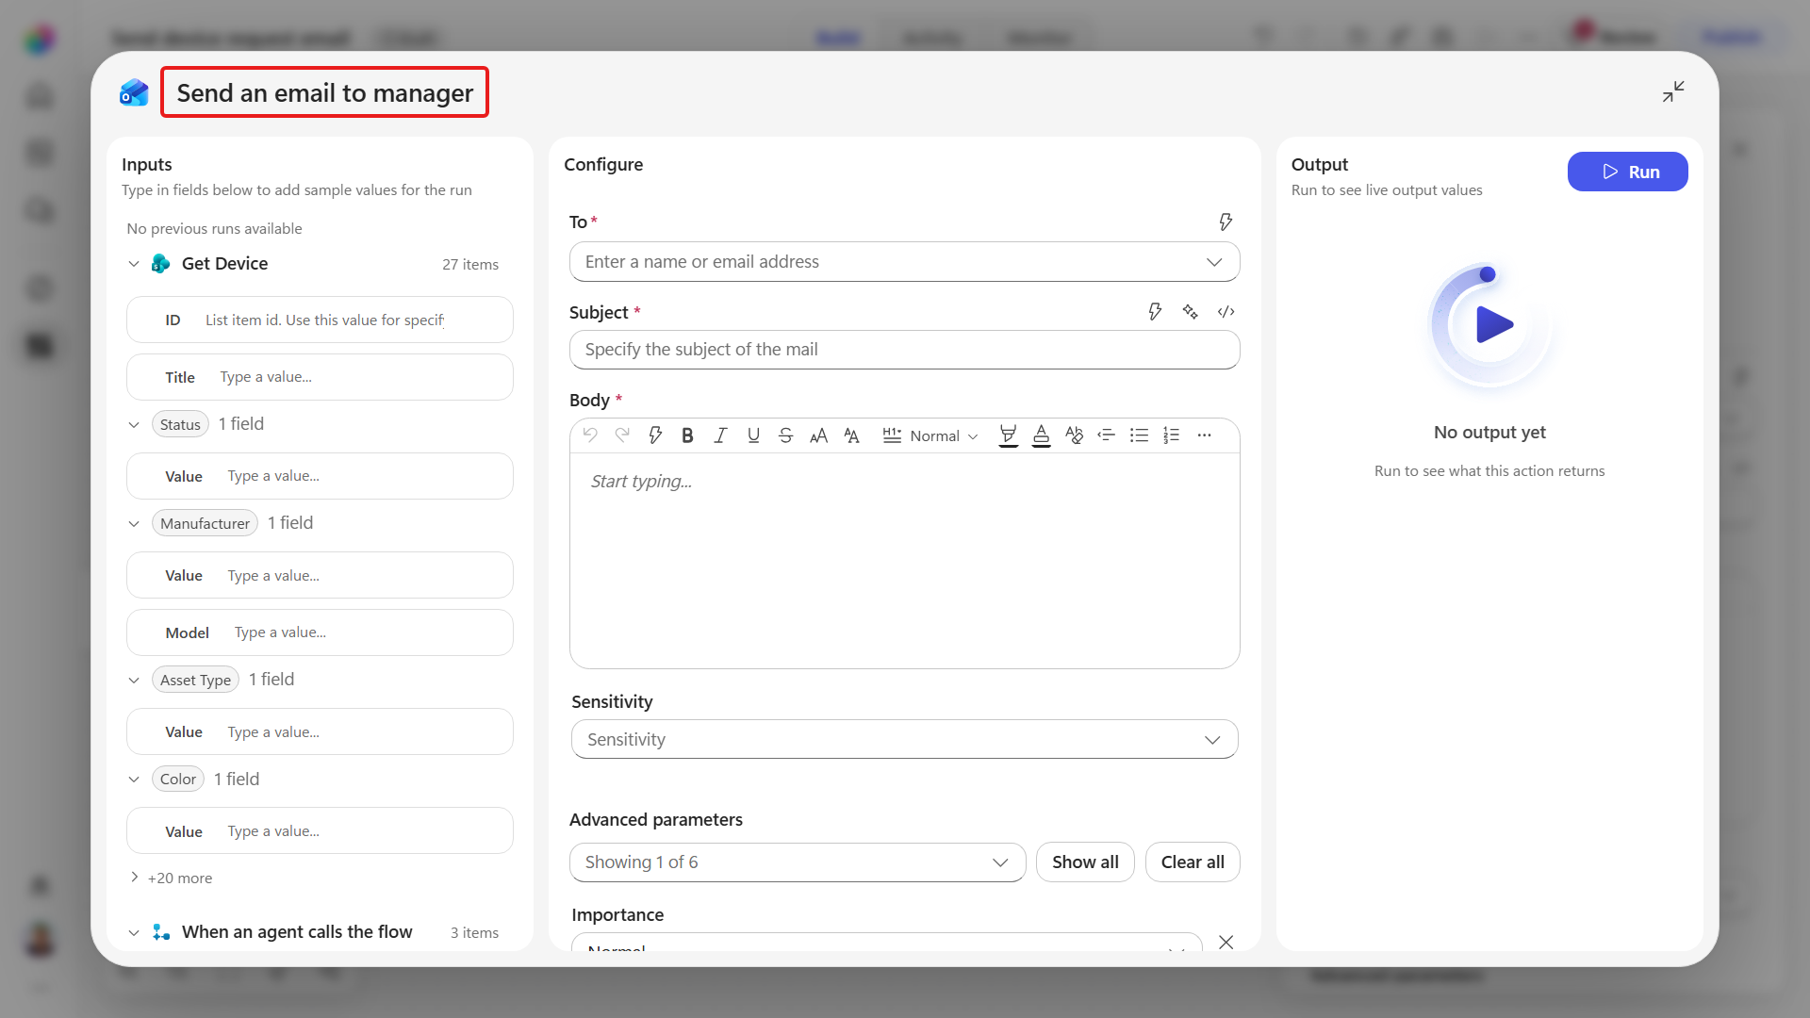Viewport: 1810px width, 1018px height.
Task: Toggle underline formatting in Body
Action: [753, 435]
